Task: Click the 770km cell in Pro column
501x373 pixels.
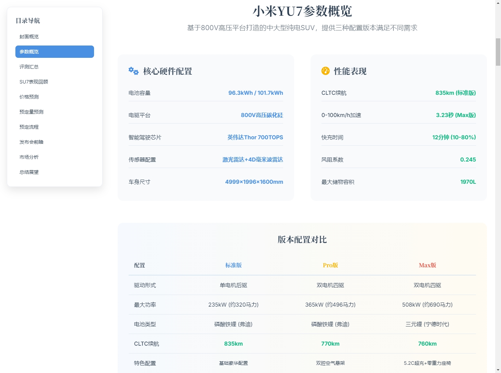Action: (330, 344)
